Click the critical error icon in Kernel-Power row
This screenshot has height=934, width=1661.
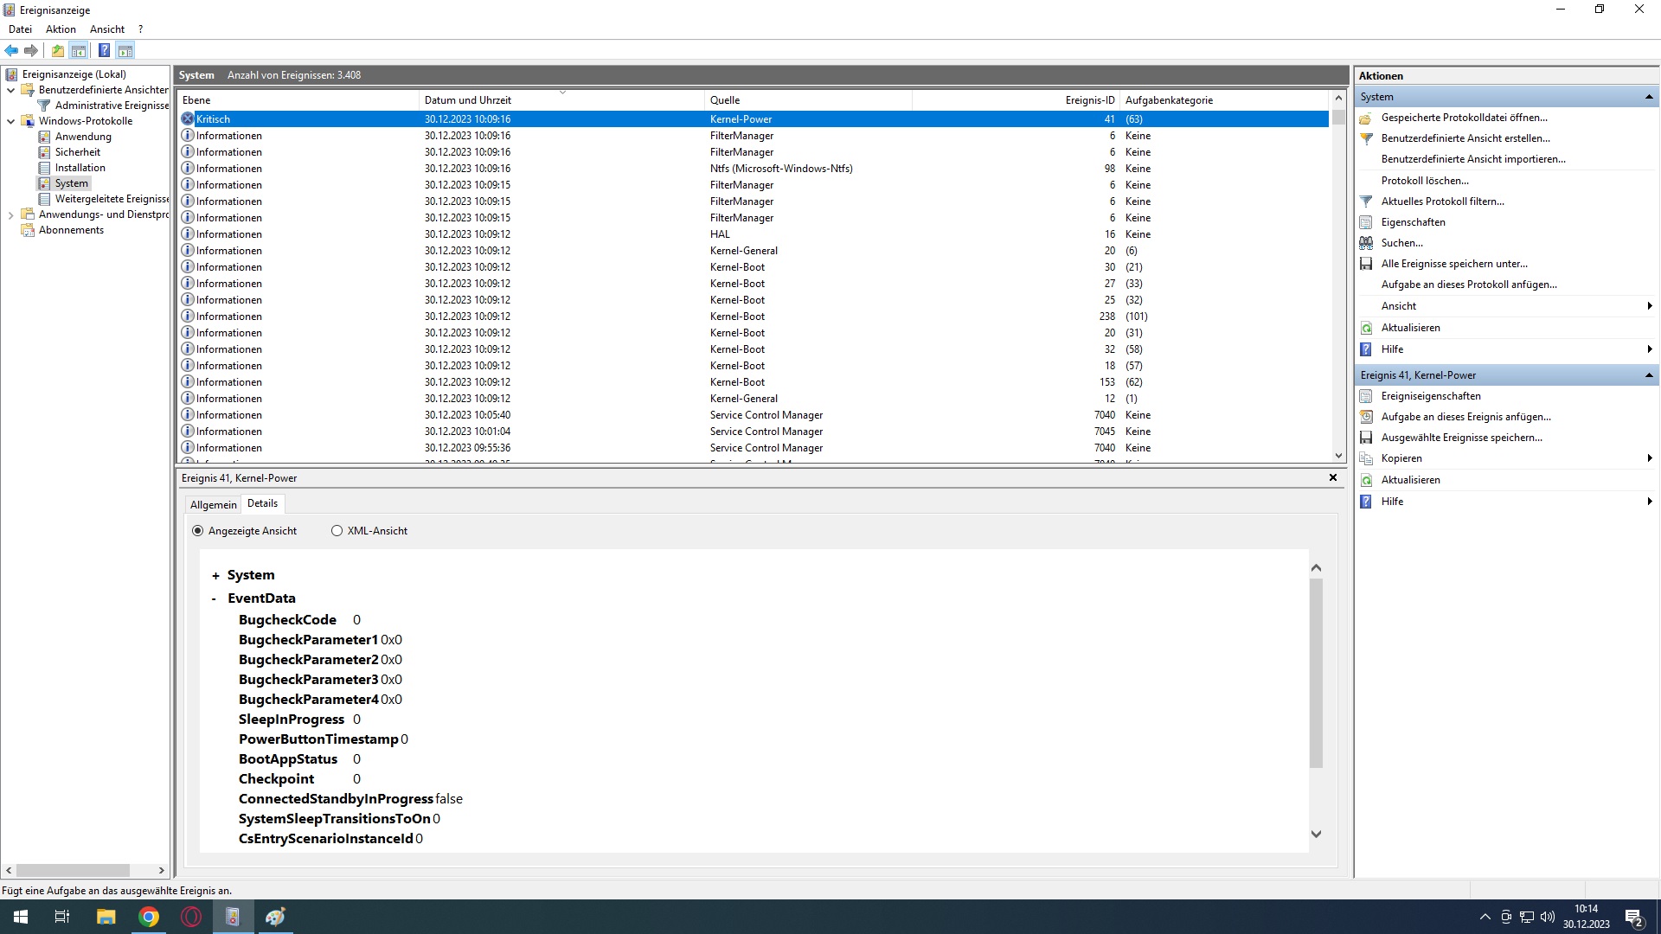188,119
